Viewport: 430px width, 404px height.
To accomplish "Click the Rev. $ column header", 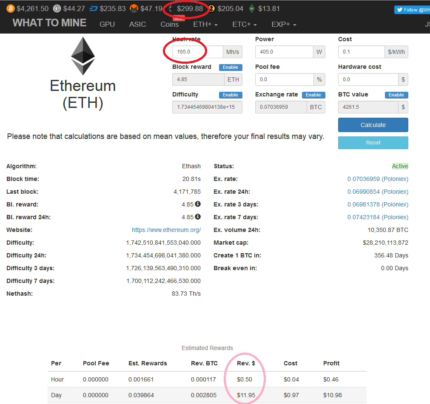I will (246, 363).
